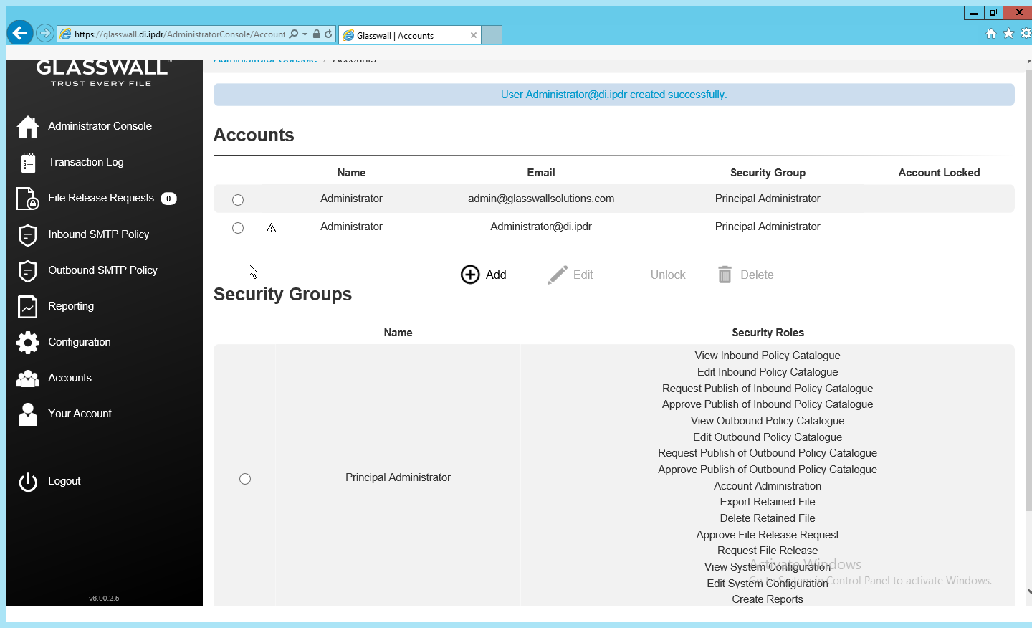Open the Reporting chart icon

[28, 306]
